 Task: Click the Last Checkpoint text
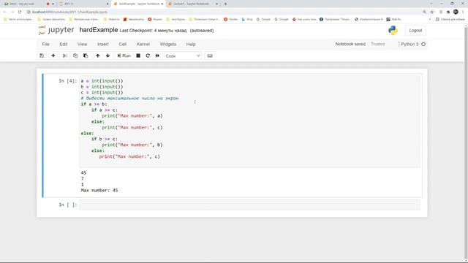[x=153, y=31]
